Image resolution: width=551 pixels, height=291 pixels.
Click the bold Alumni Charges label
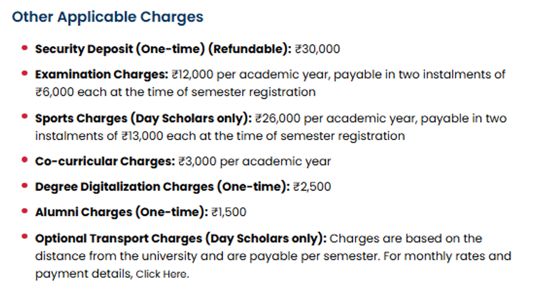[121, 212]
